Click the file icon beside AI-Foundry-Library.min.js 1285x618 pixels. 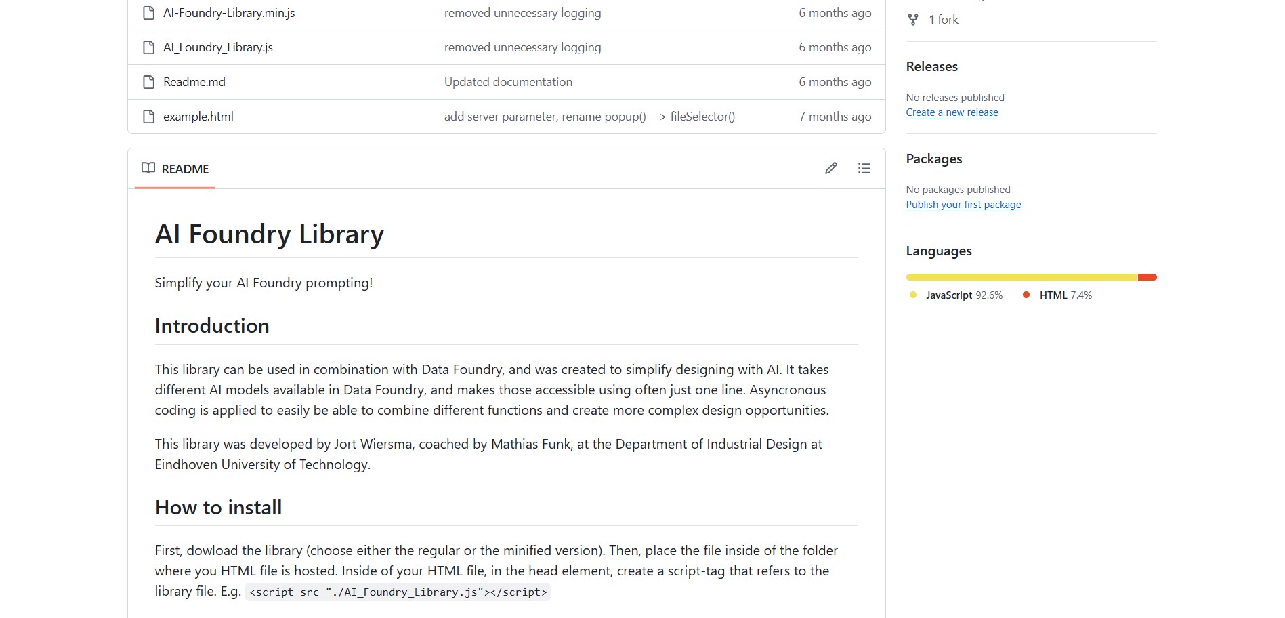(x=148, y=13)
